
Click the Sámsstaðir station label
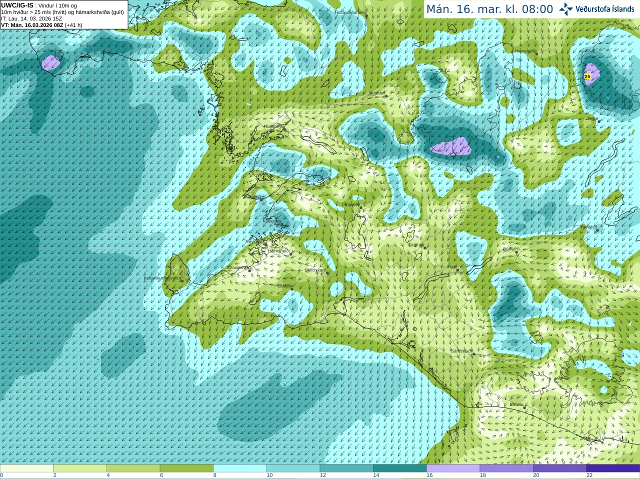tap(461, 351)
